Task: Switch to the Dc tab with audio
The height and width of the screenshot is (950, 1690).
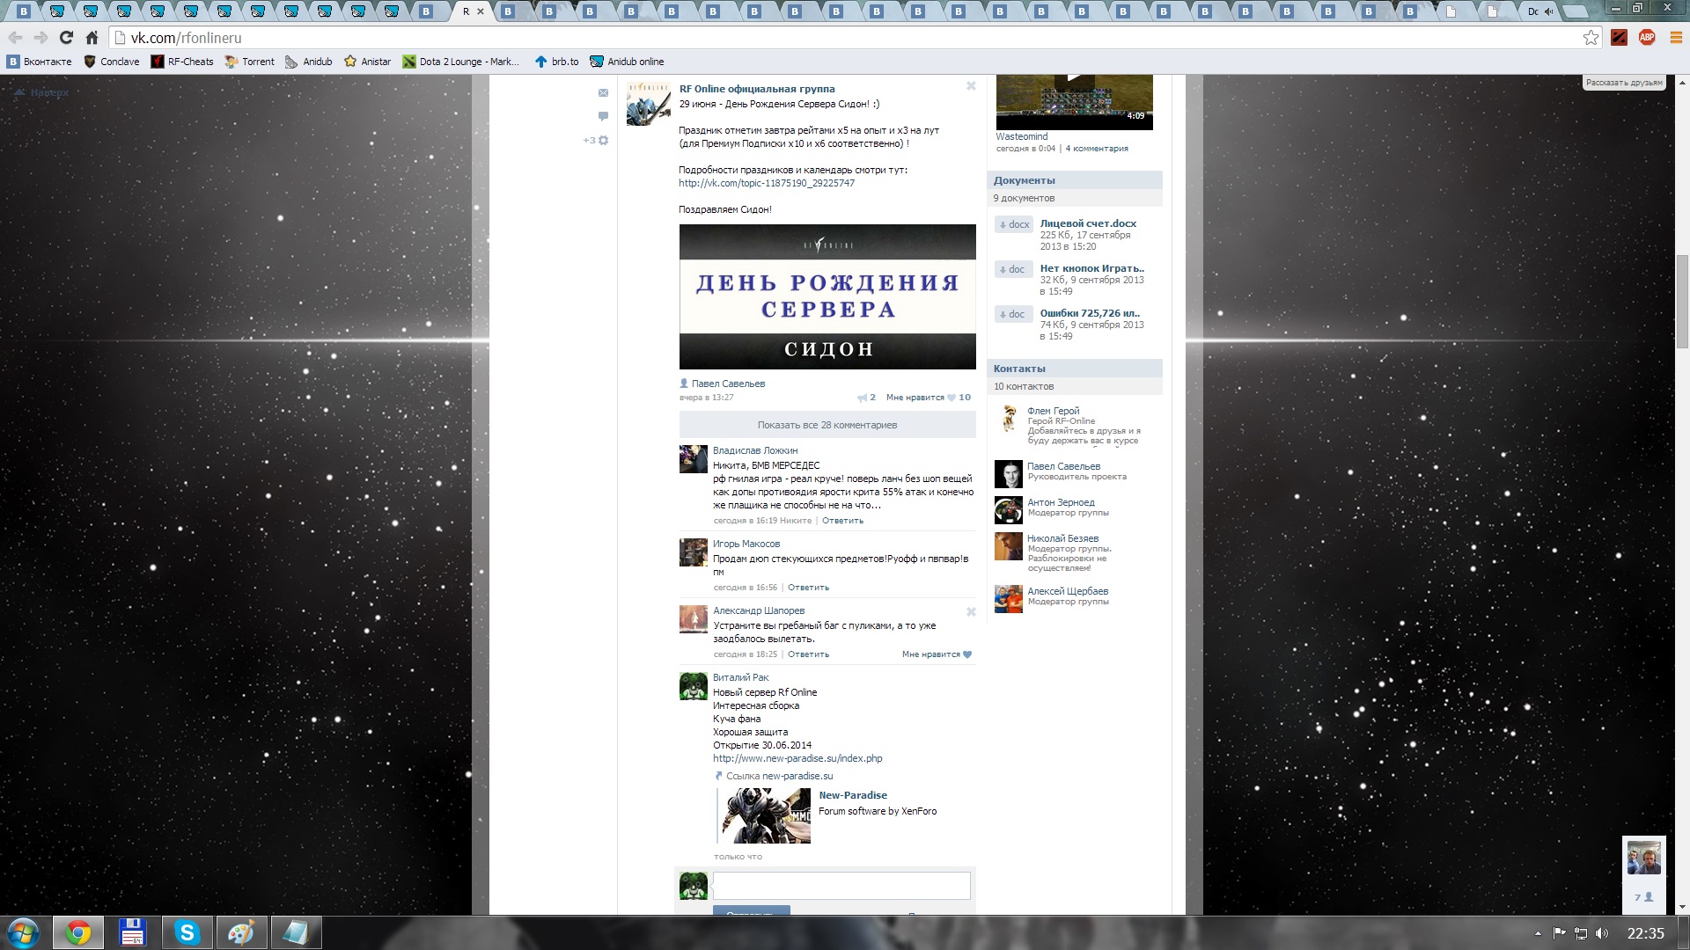Action: coord(1539,11)
